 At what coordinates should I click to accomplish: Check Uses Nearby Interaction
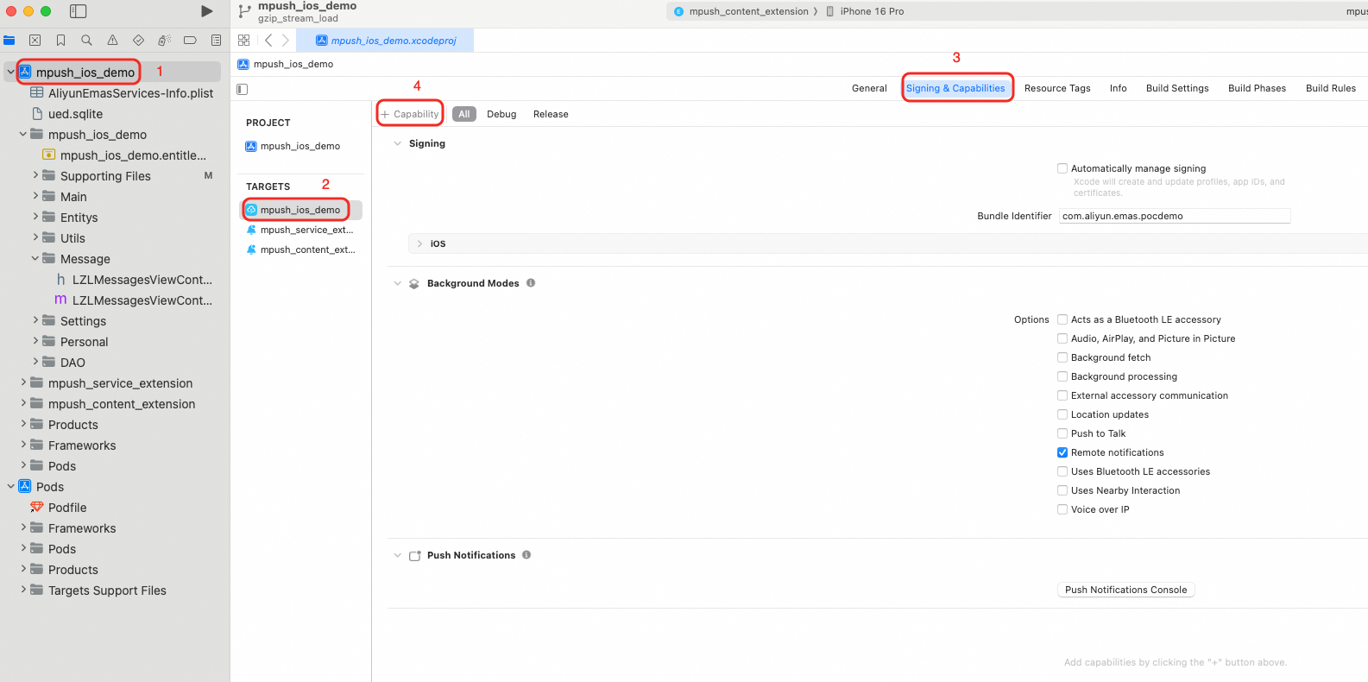(1062, 490)
